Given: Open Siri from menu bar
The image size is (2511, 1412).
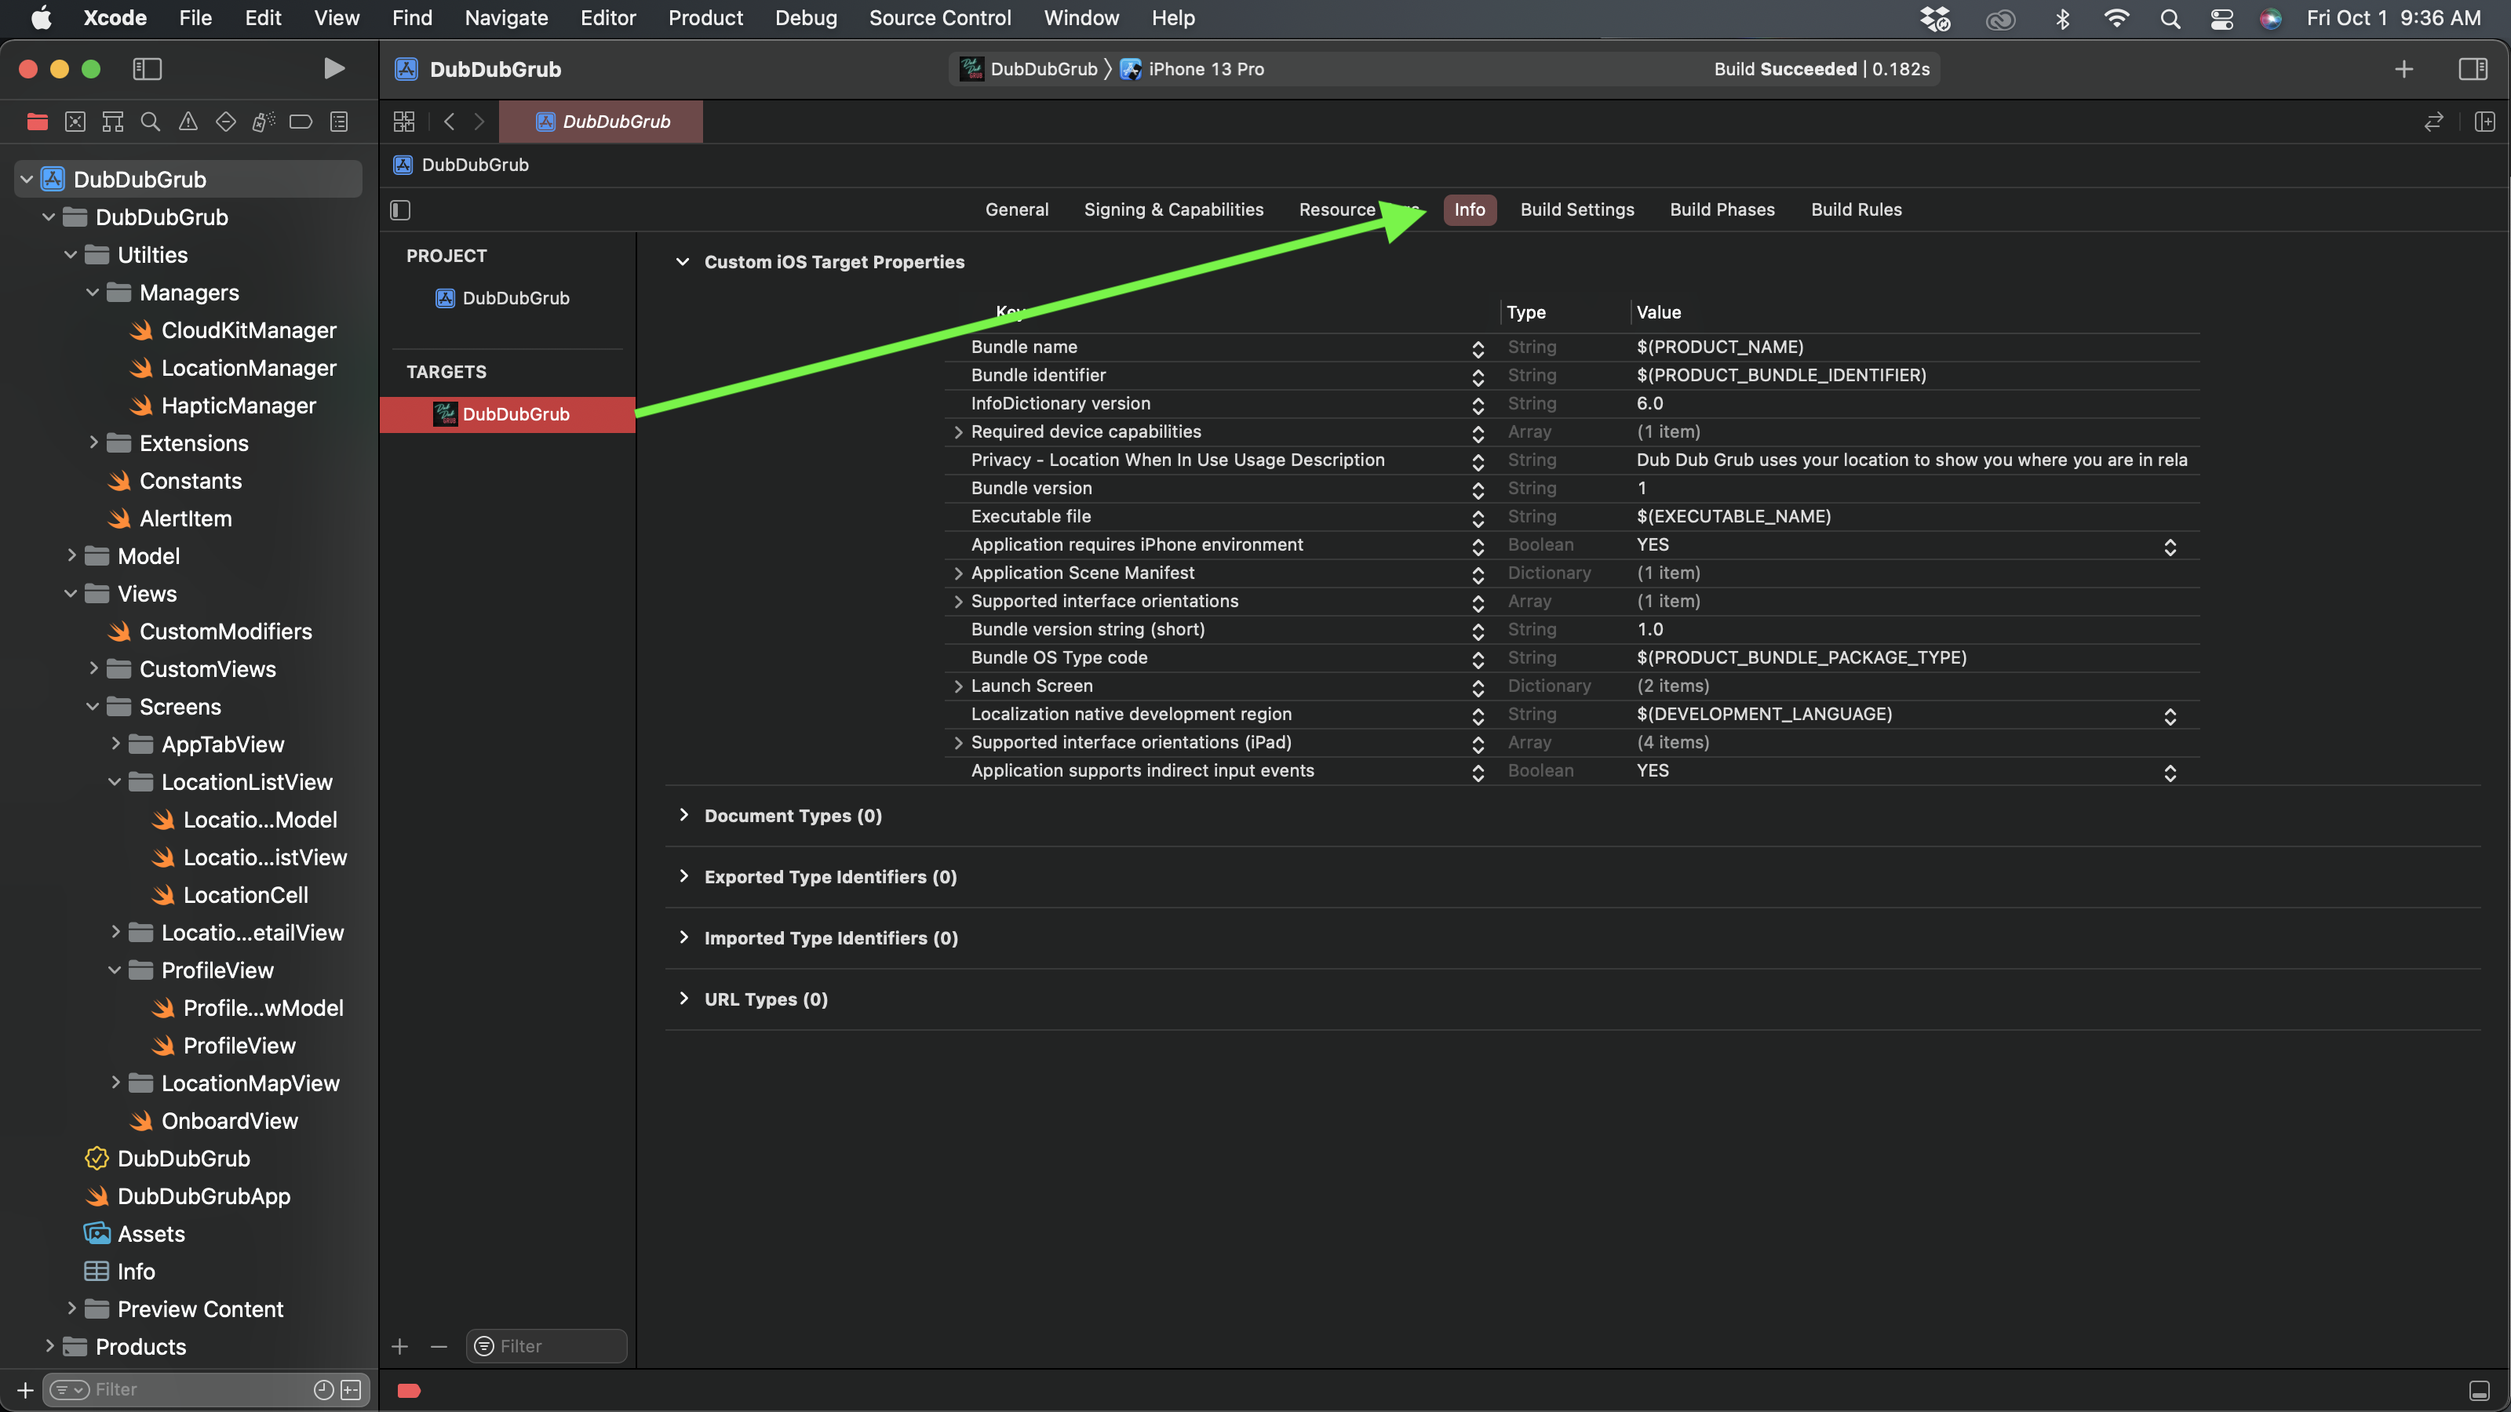Looking at the screenshot, I should [2271, 19].
